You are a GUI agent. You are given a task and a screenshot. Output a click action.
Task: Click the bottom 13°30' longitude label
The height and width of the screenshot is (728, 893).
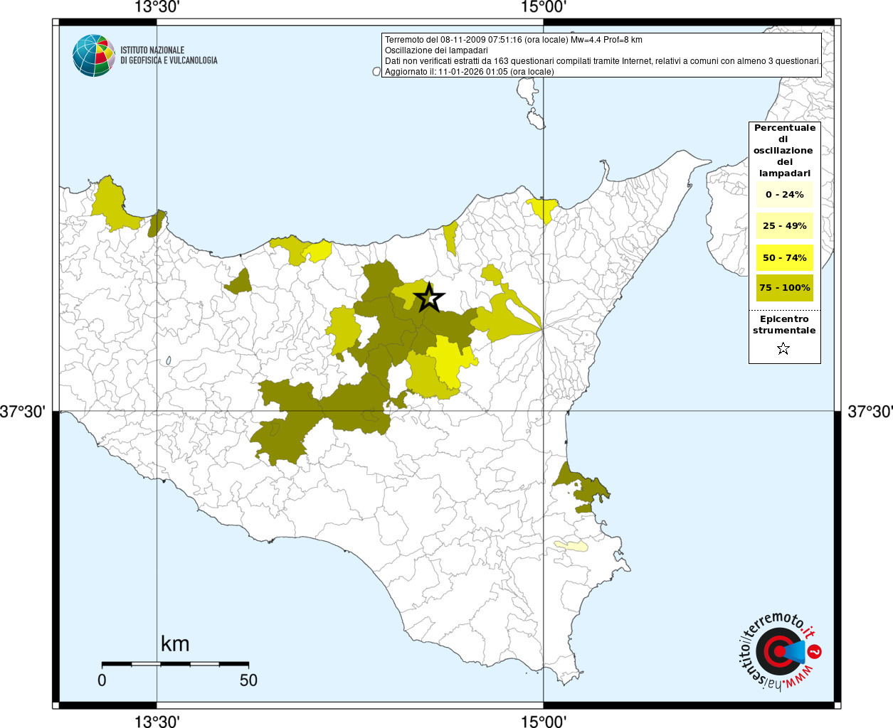click(x=157, y=721)
